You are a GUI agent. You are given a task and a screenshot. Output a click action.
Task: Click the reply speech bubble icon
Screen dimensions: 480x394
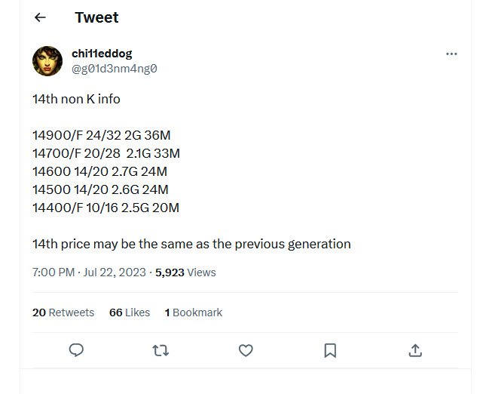(x=76, y=350)
